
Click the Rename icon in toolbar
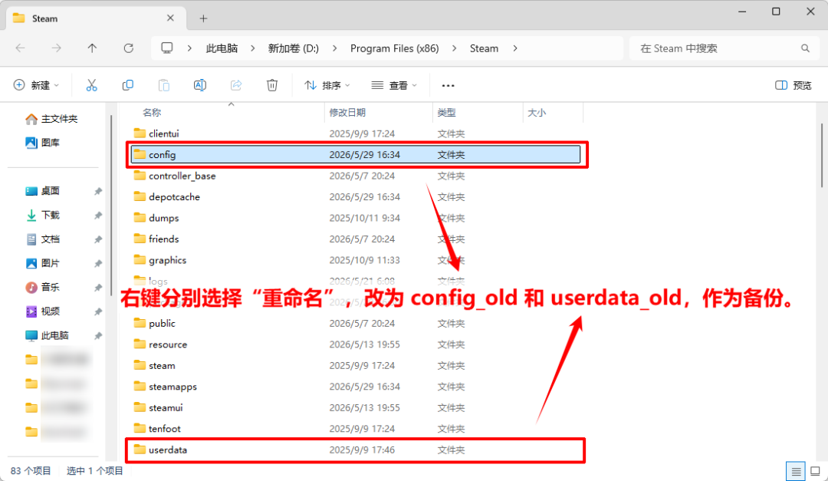pos(199,85)
